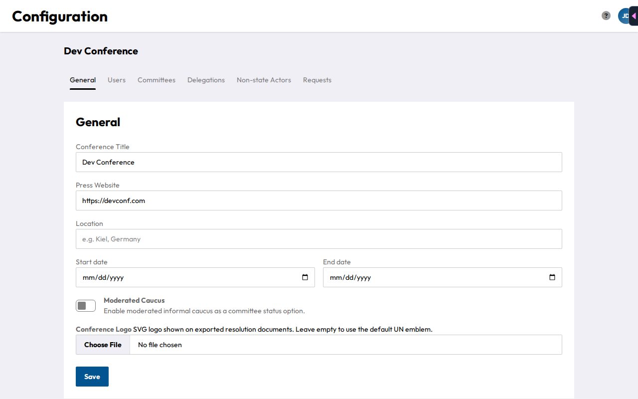Click the Start date mm/dd/yyyy field
Screen dimensions: 638x399
pyautogui.click(x=195, y=277)
